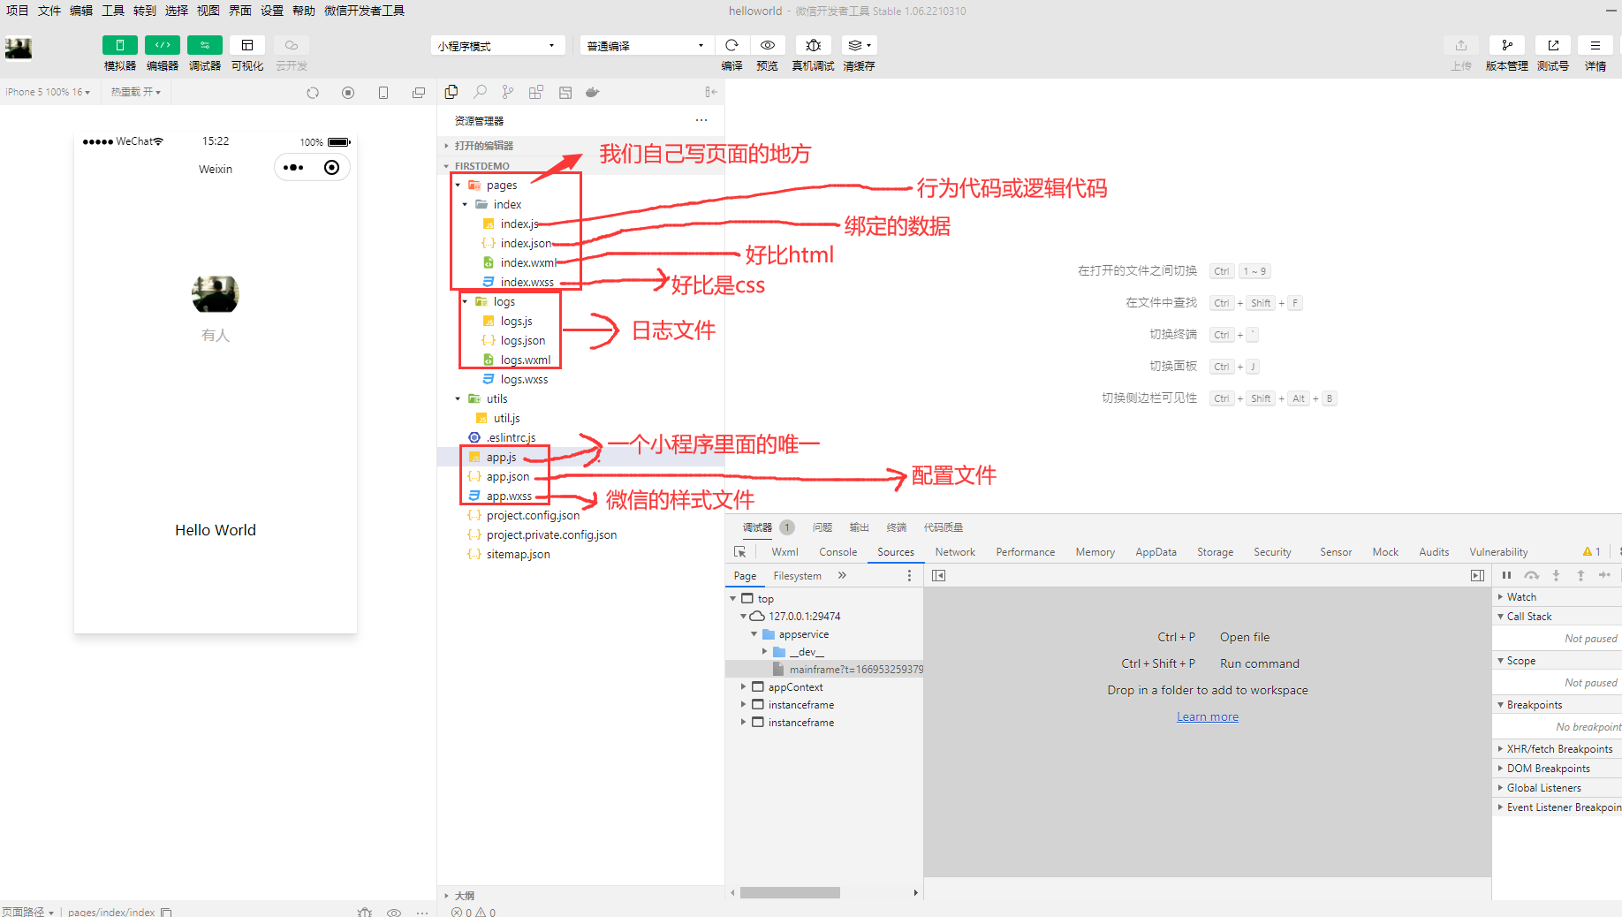Image resolution: width=1622 pixels, height=917 pixels.
Task: Toggle the debugger sidebar icon
Action: 1477,576
